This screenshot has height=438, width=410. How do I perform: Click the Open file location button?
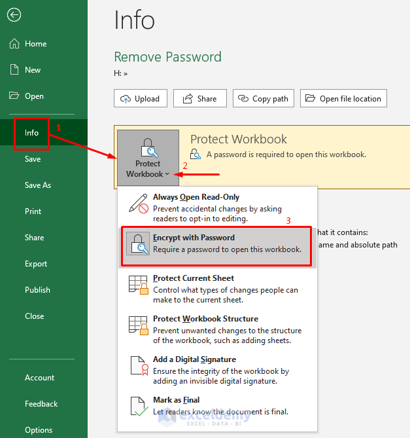pos(343,98)
